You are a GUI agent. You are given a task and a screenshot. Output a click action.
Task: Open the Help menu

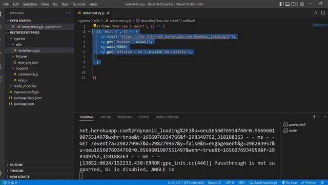93,4
